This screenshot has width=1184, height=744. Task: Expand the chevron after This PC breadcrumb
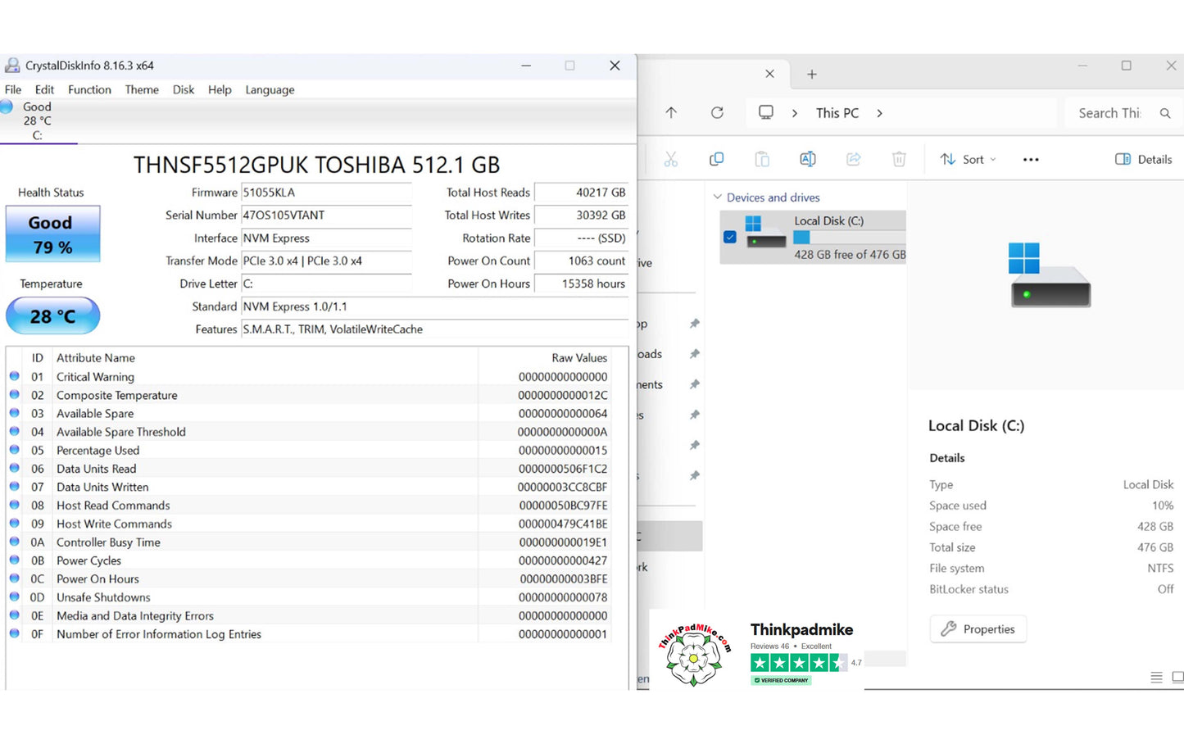[879, 114]
